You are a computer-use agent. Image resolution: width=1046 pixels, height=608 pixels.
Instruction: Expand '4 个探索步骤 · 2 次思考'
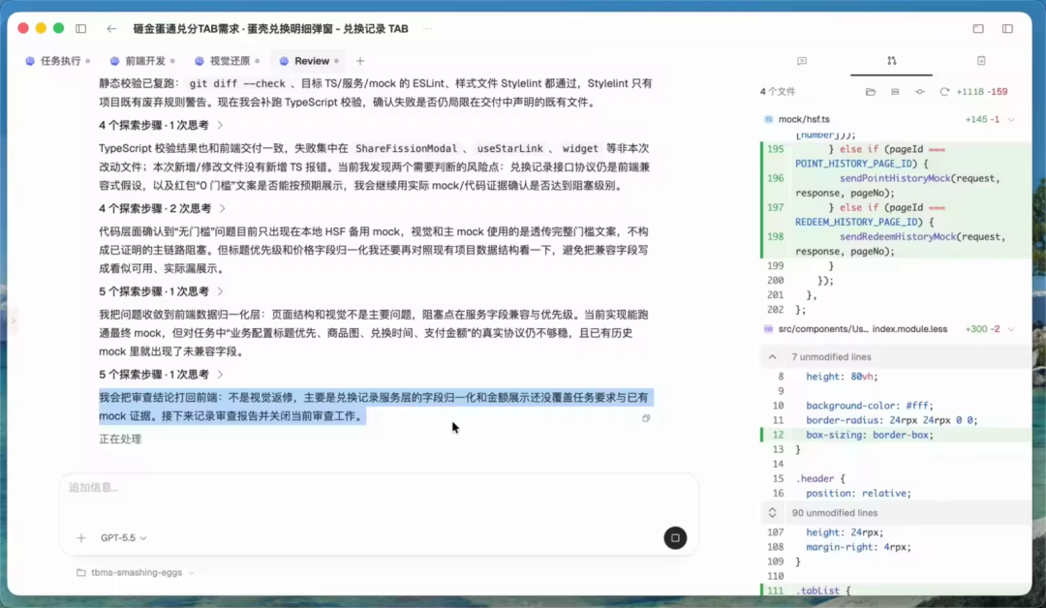pos(162,209)
